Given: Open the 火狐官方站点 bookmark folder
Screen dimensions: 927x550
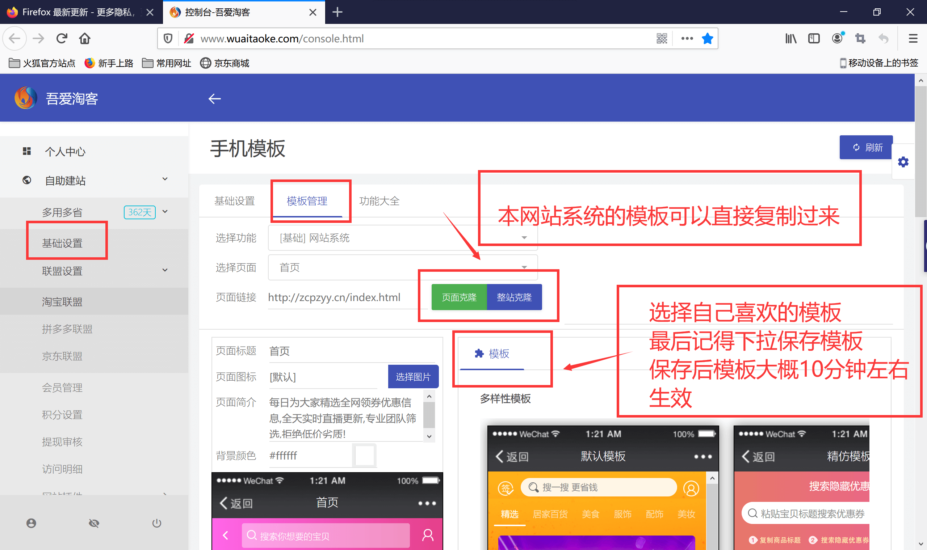Looking at the screenshot, I should (x=42, y=63).
